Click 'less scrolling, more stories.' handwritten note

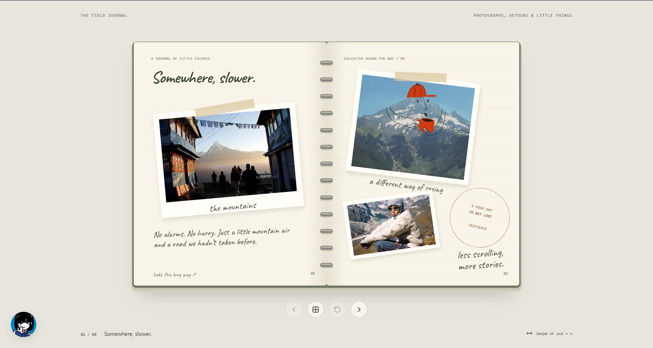[x=481, y=260]
